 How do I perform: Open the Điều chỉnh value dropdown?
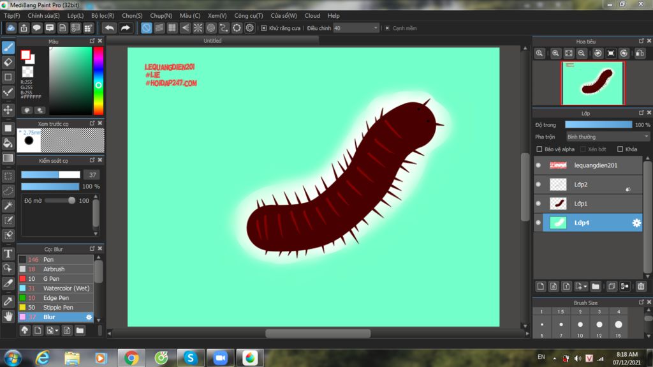pos(375,28)
